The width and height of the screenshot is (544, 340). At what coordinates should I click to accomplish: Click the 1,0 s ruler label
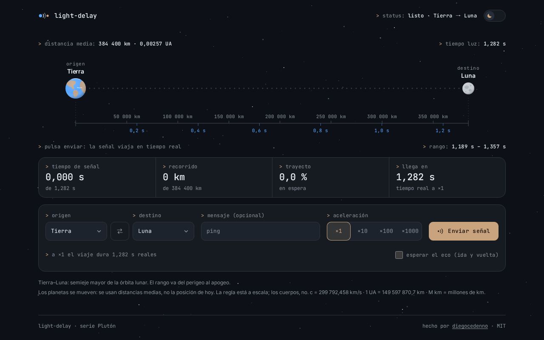coord(382,130)
